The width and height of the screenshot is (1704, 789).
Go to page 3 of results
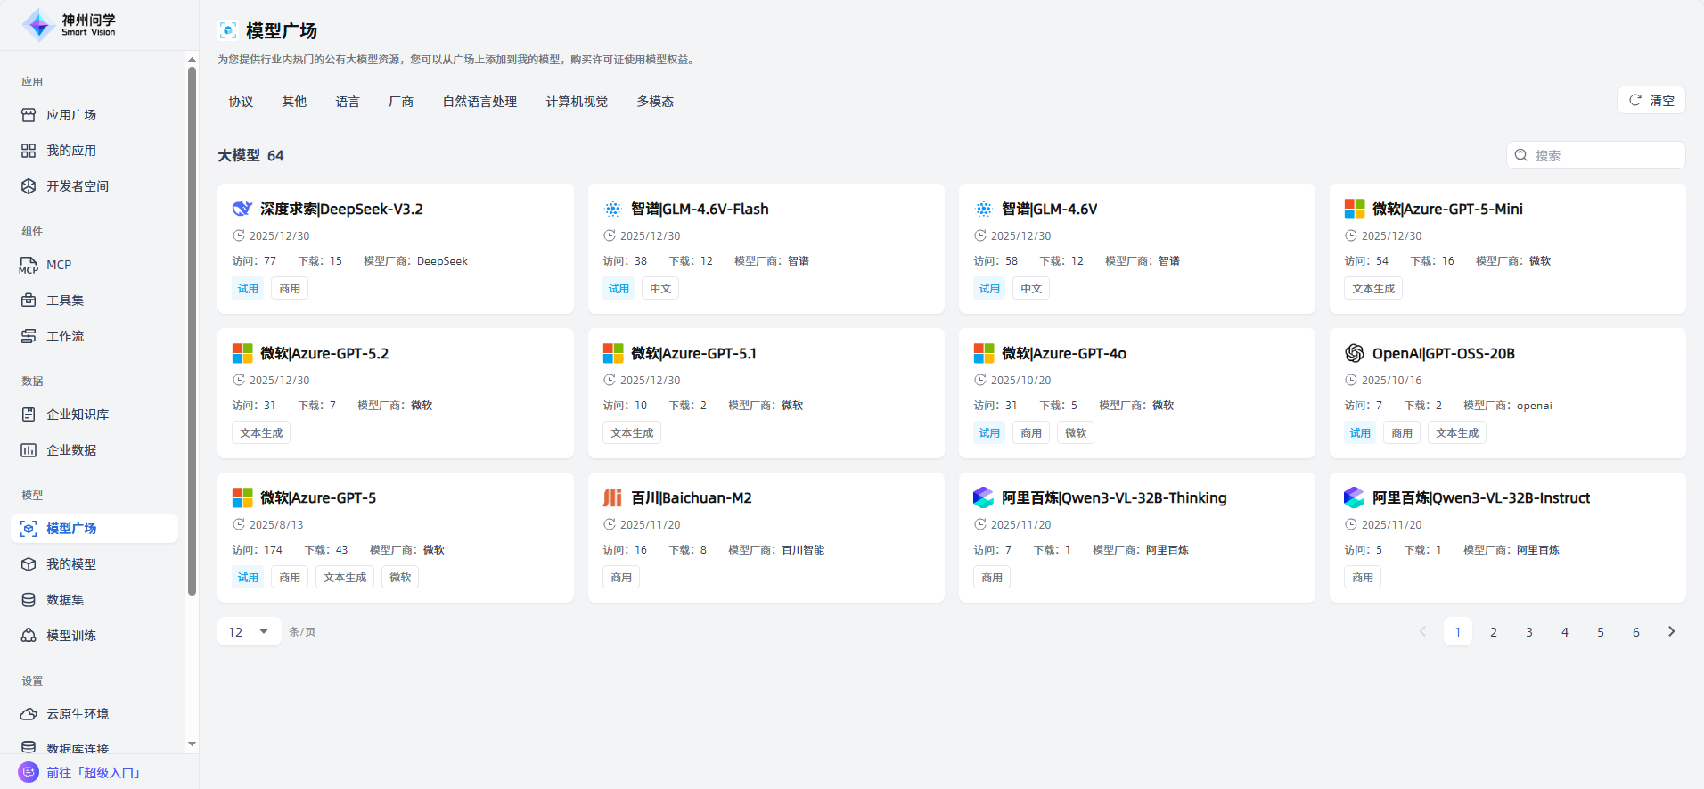point(1529,631)
